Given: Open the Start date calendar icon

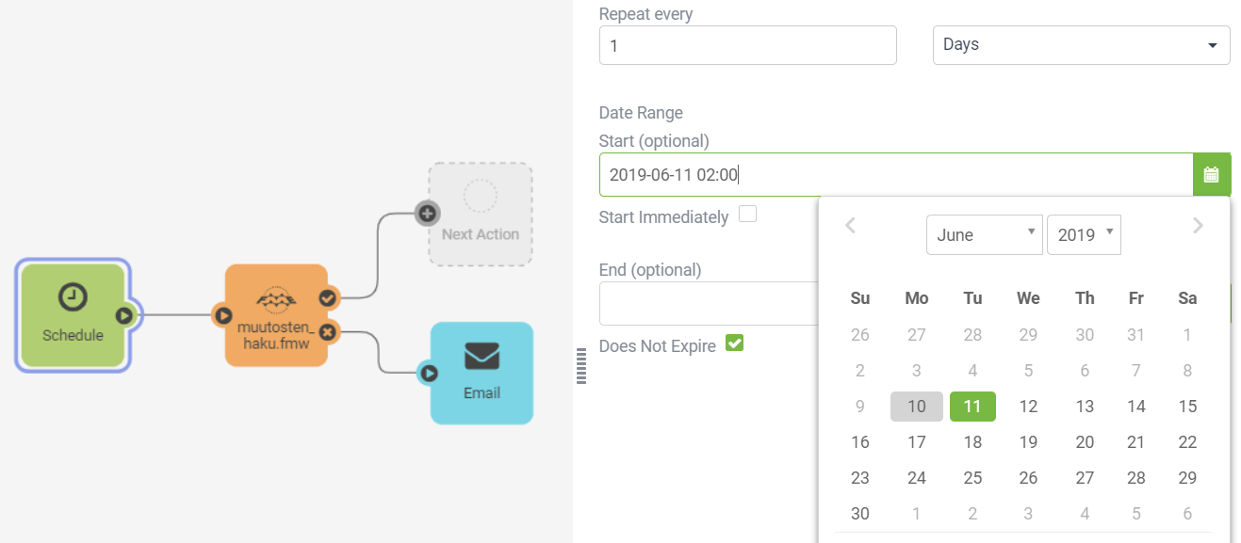Looking at the screenshot, I should pyautogui.click(x=1212, y=175).
